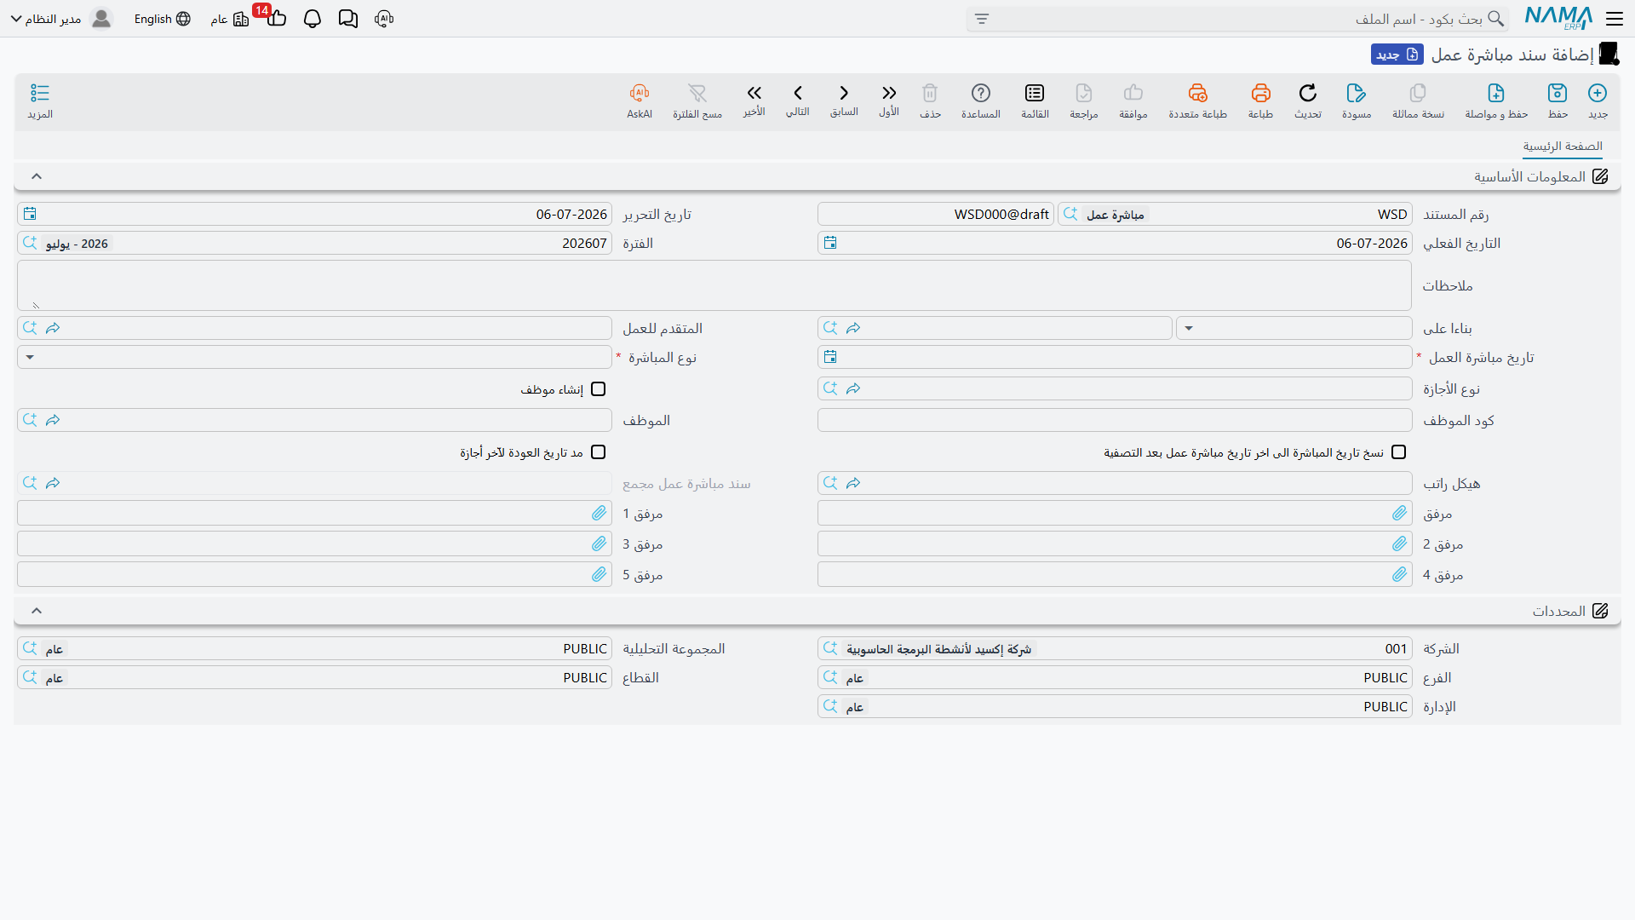The height and width of the screenshot is (920, 1635).
Task: Click the notifications bell icon
Action: pyautogui.click(x=313, y=19)
